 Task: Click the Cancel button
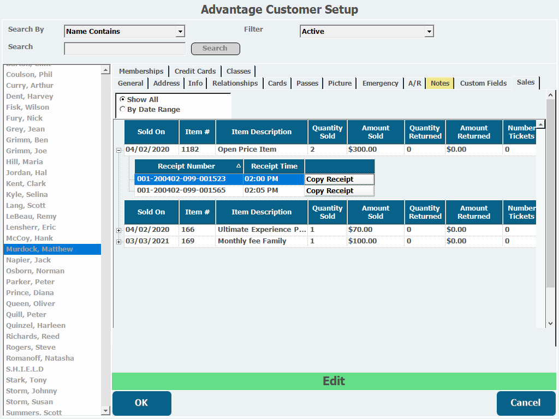pos(526,403)
